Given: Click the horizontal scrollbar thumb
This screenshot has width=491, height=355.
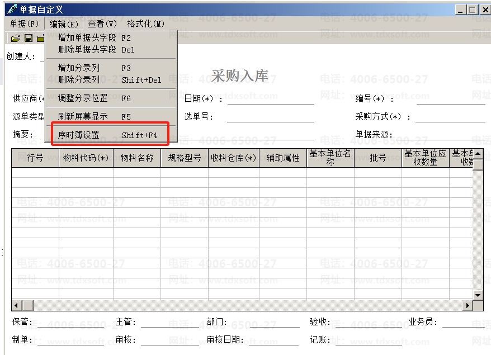Looking at the screenshot, I should pyautogui.click(x=28, y=305).
